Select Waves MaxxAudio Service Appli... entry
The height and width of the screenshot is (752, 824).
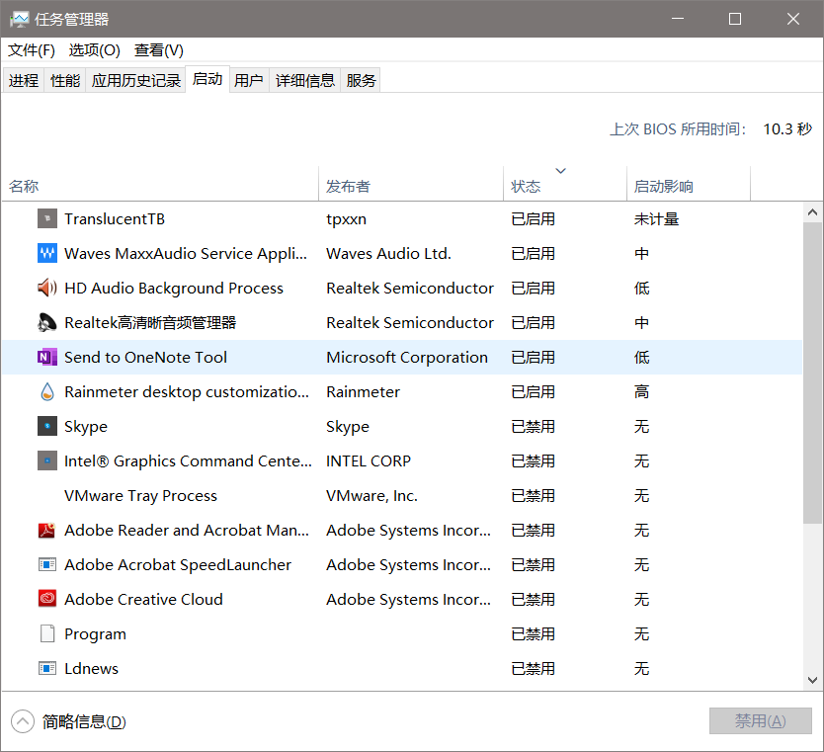(186, 253)
